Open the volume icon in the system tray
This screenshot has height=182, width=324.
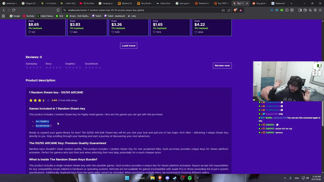point(307,178)
